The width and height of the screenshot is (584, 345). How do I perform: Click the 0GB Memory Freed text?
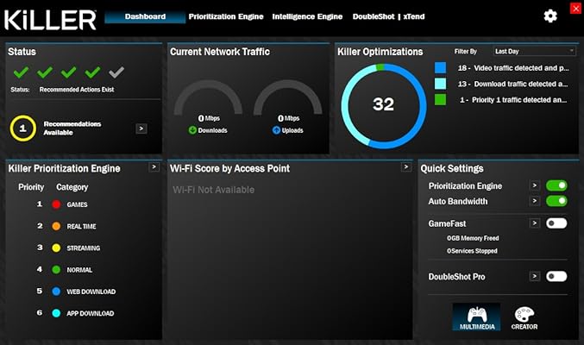pyautogui.click(x=473, y=238)
